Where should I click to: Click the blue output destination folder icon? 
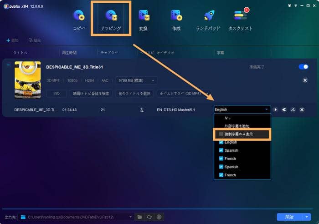23,217
